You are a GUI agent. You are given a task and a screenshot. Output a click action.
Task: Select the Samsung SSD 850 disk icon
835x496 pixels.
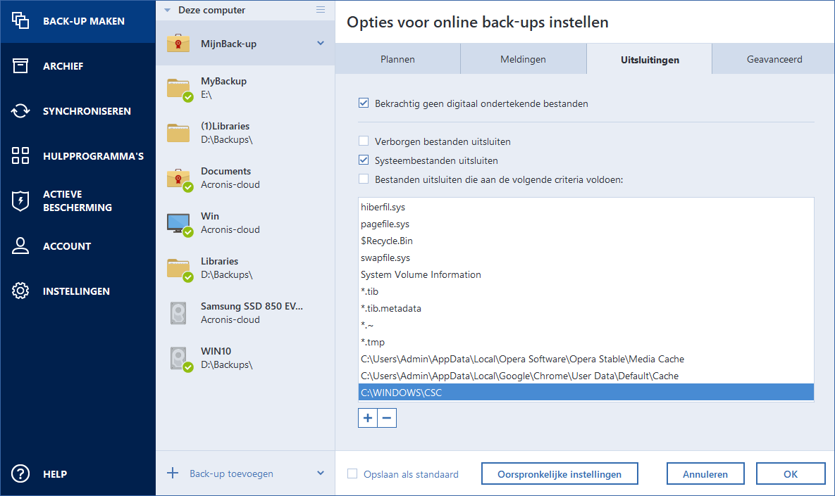[178, 313]
